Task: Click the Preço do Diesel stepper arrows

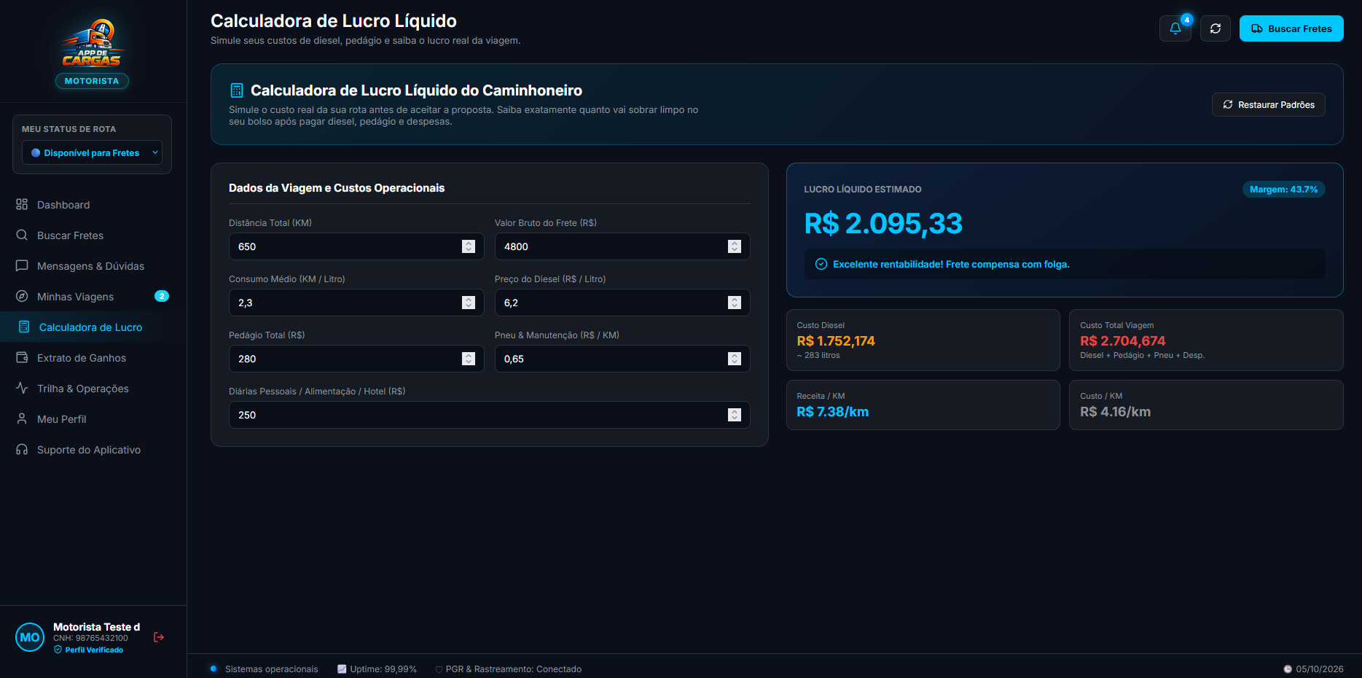Action: coord(735,303)
